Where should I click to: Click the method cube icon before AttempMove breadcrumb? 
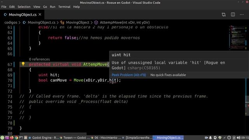[96, 23]
